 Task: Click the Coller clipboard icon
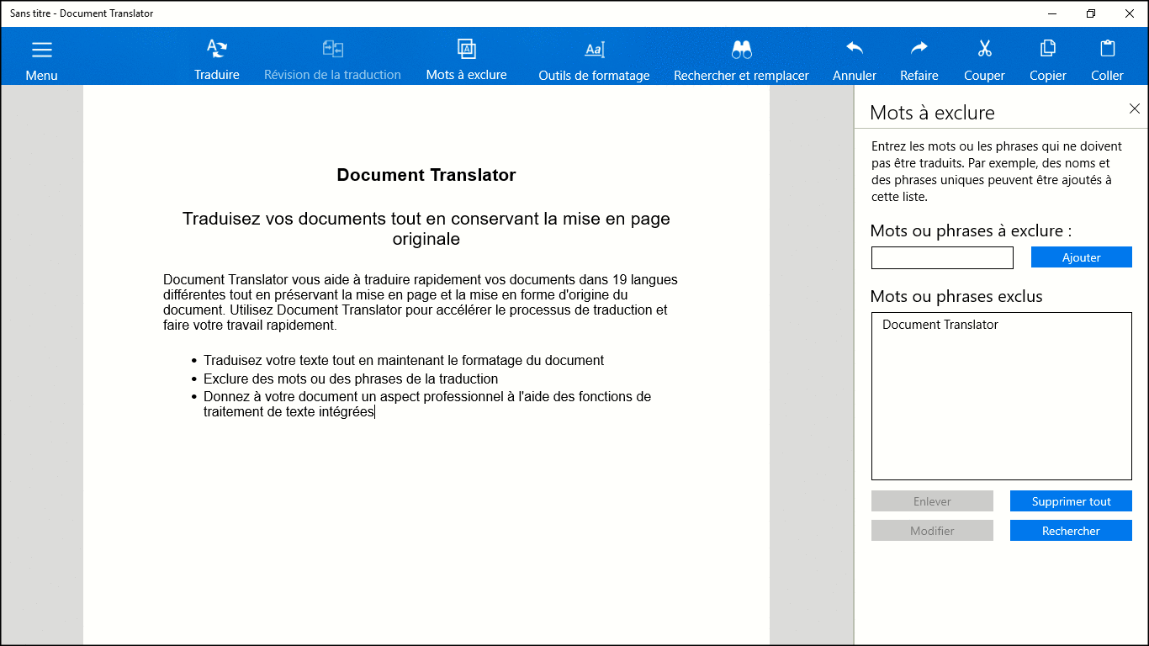pos(1107,49)
